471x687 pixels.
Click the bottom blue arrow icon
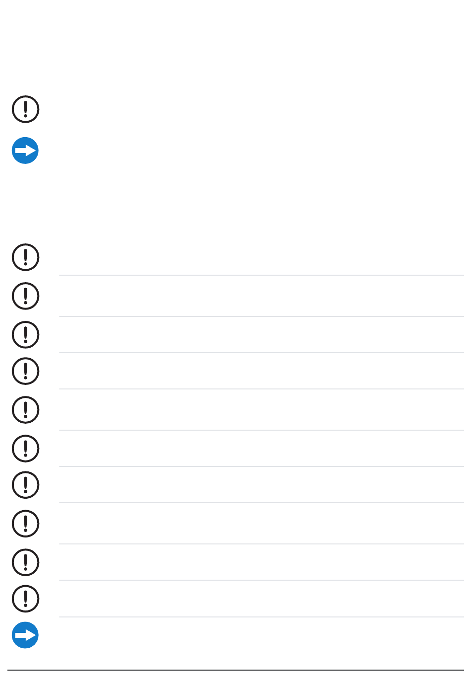(x=25, y=635)
